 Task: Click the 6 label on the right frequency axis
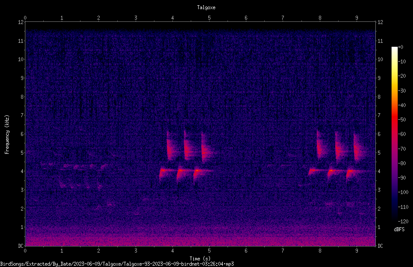[x=379, y=134]
